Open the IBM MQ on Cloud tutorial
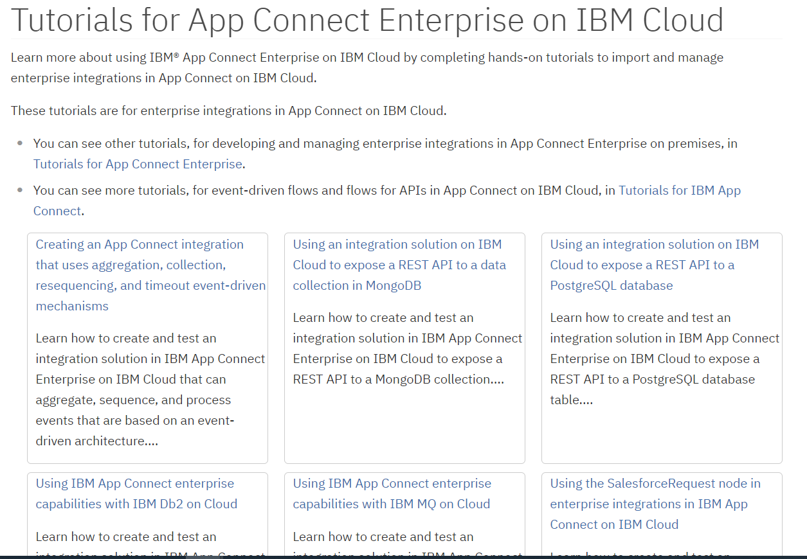This screenshot has width=807, height=559. (392, 493)
